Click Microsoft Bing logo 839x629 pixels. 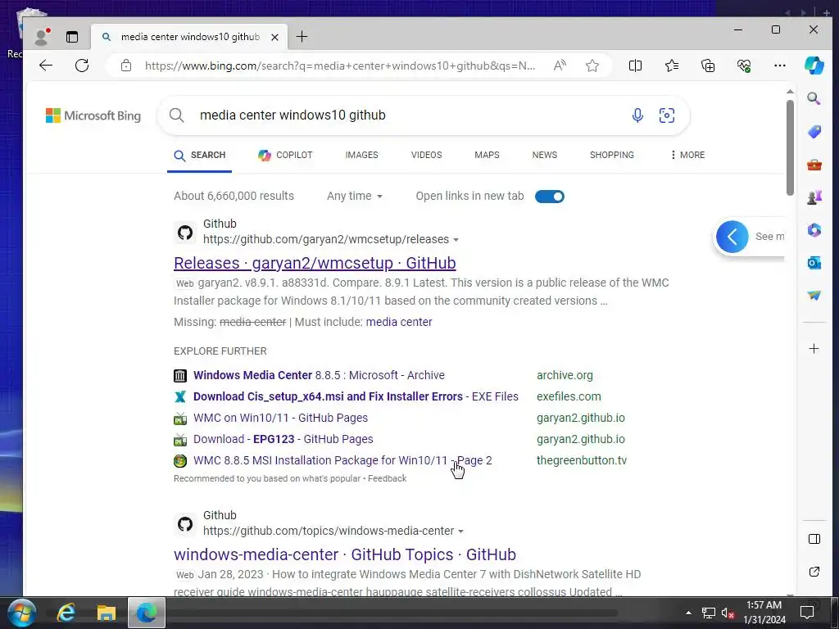point(93,115)
